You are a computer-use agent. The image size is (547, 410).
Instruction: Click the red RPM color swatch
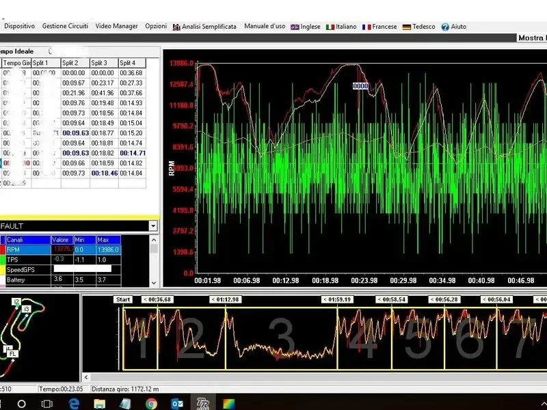click(x=3, y=249)
